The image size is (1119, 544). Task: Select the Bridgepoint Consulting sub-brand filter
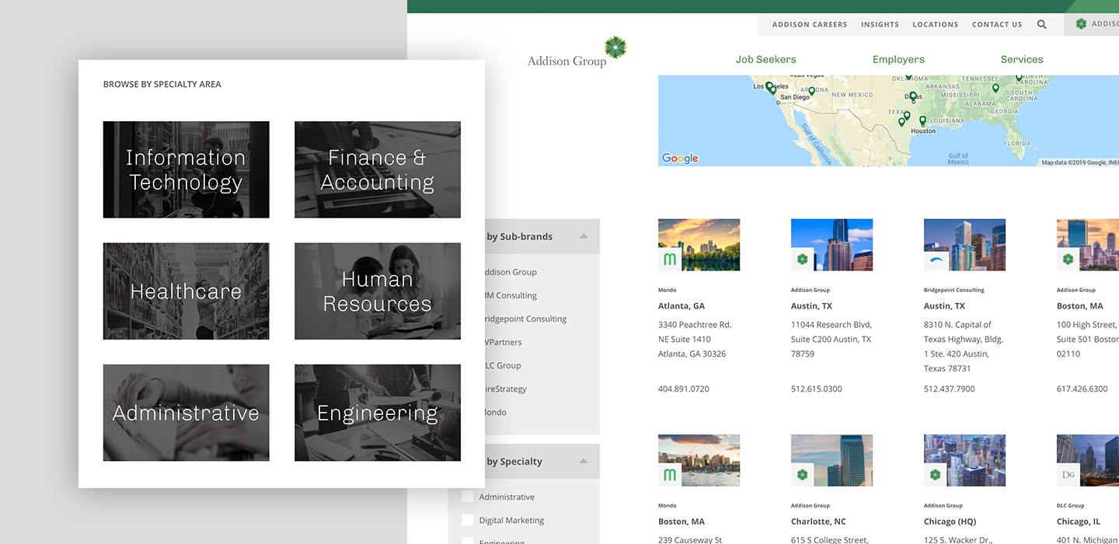526,319
